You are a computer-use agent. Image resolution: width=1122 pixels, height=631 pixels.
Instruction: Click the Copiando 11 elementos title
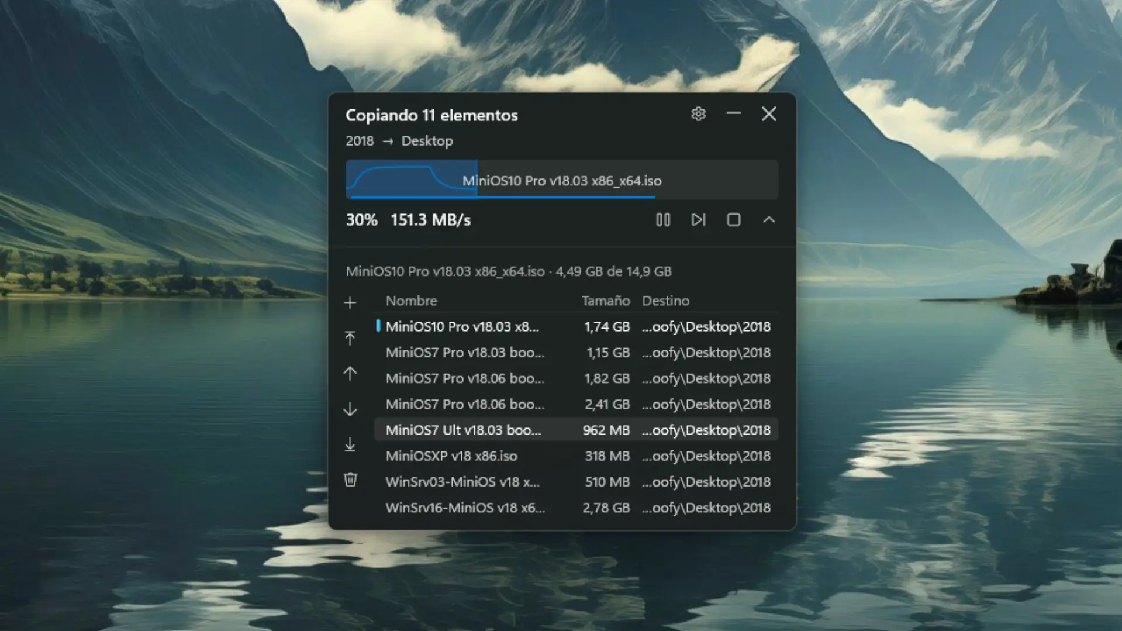pyautogui.click(x=431, y=115)
